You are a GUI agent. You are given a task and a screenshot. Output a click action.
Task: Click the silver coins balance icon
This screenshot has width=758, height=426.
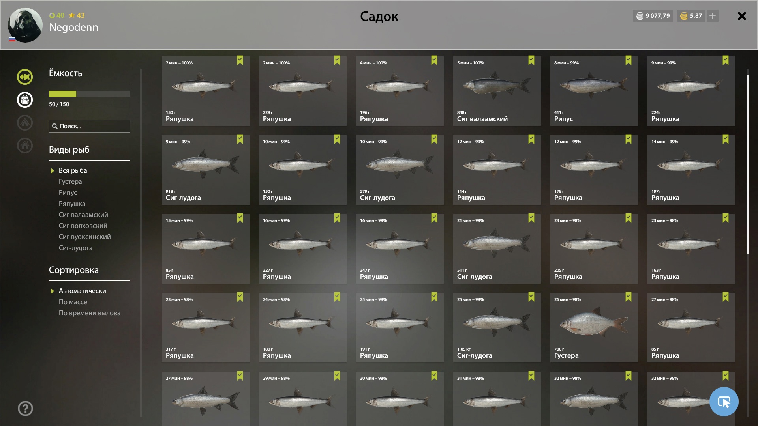point(639,16)
